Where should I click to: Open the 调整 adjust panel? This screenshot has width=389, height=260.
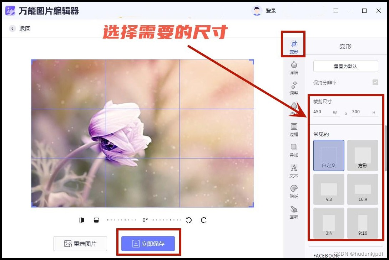tap(293, 89)
